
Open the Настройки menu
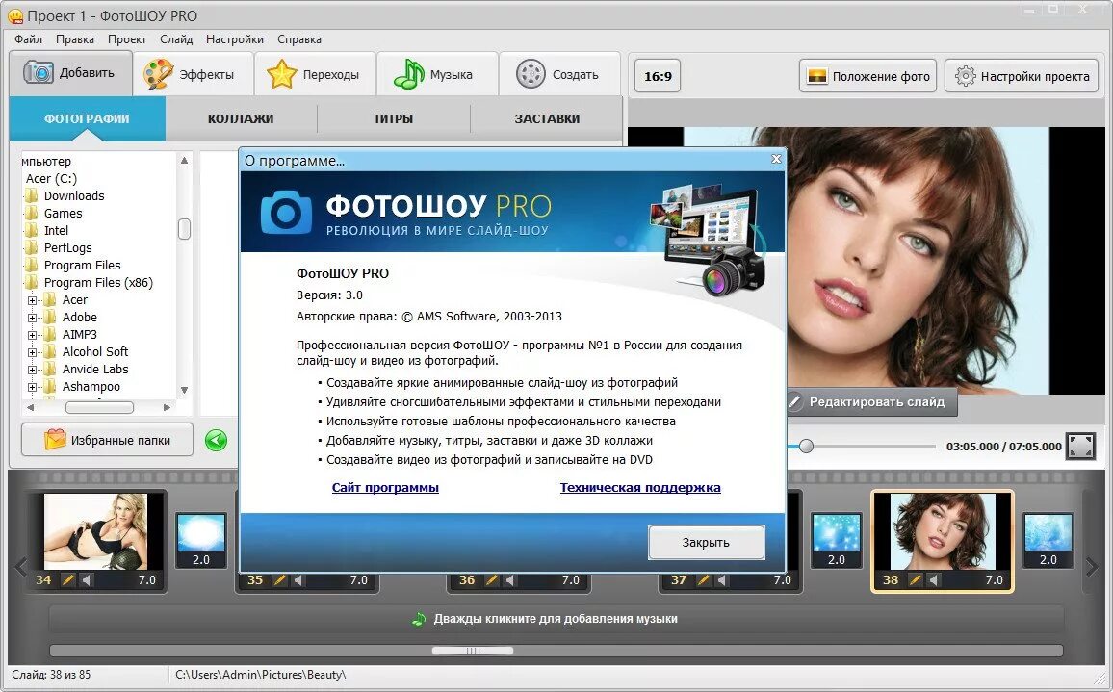click(234, 39)
